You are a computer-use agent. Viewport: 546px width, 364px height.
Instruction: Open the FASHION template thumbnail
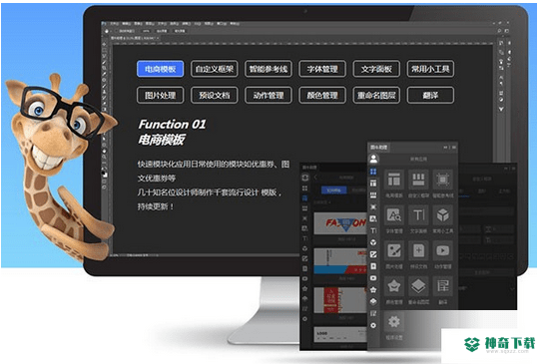[x=340, y=223]
